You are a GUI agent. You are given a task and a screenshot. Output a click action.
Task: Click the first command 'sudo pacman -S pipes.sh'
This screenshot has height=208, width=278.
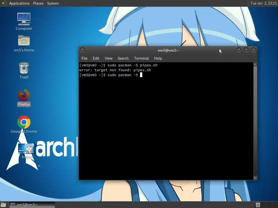[x=132, y=65]
